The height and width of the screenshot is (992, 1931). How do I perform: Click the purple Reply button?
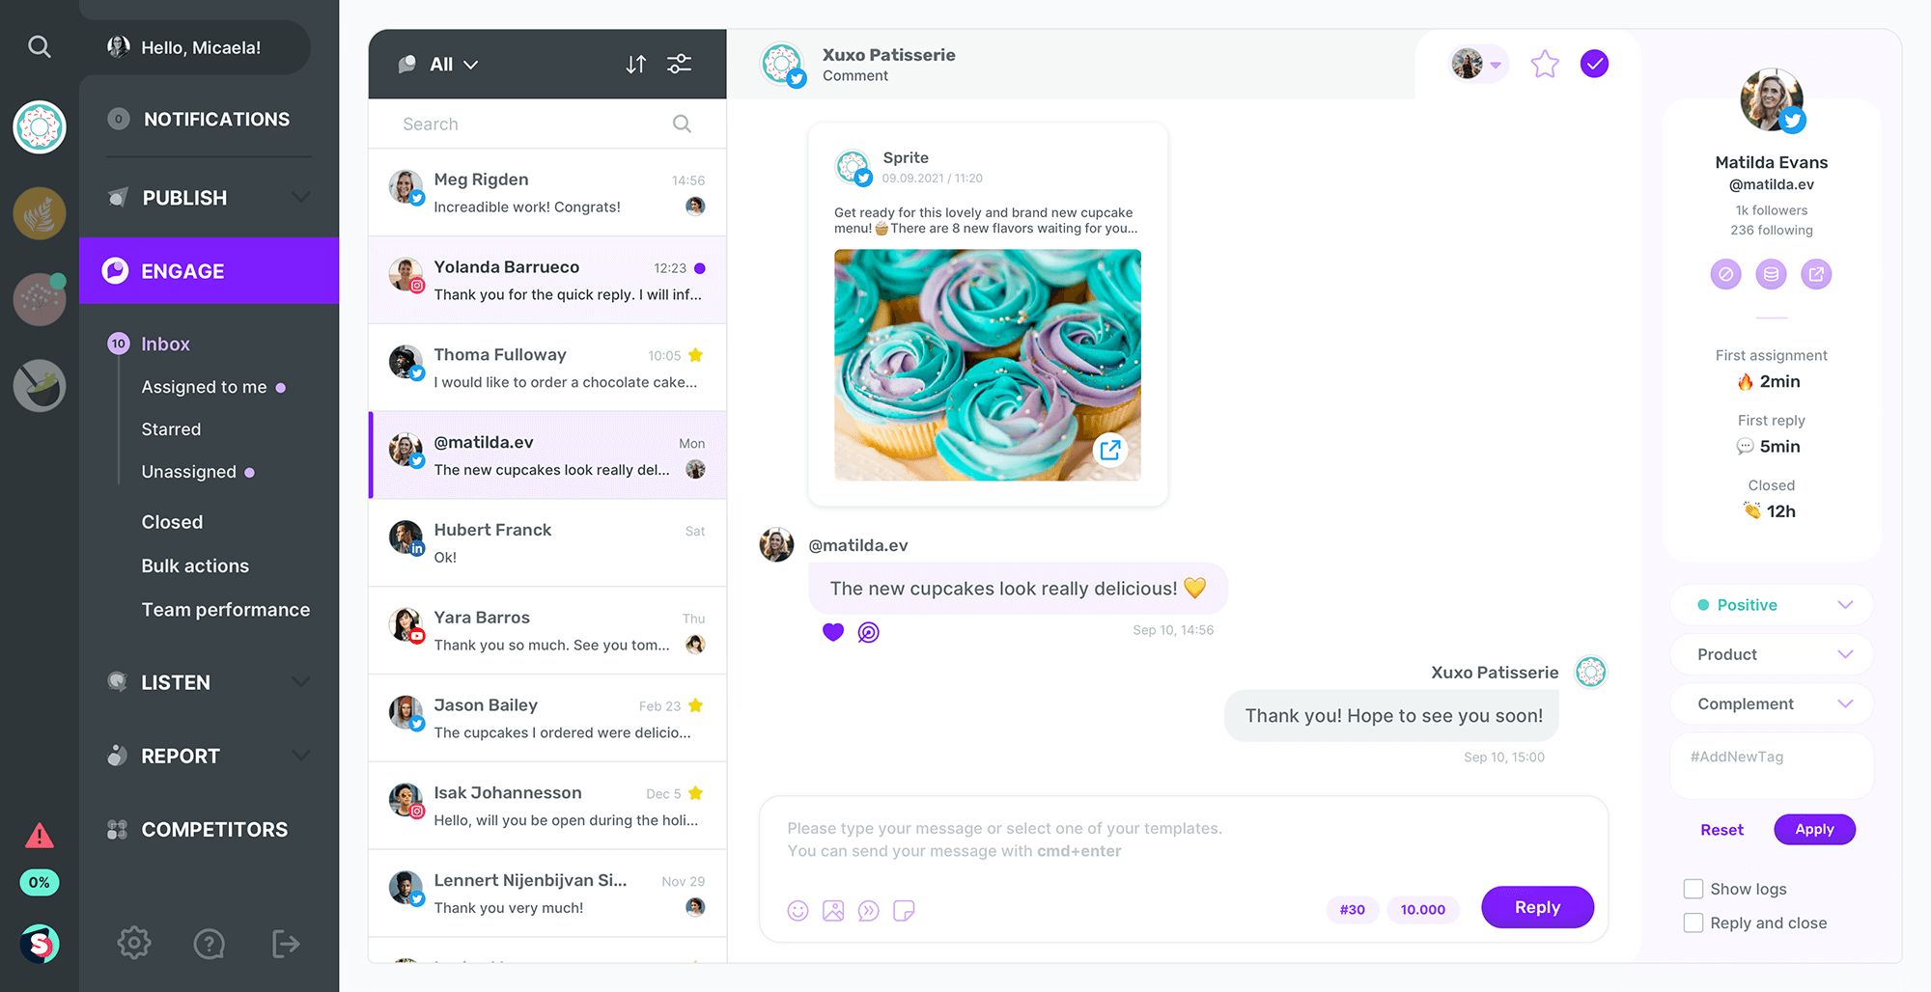pyautogui.click(x=1537, y=907)
